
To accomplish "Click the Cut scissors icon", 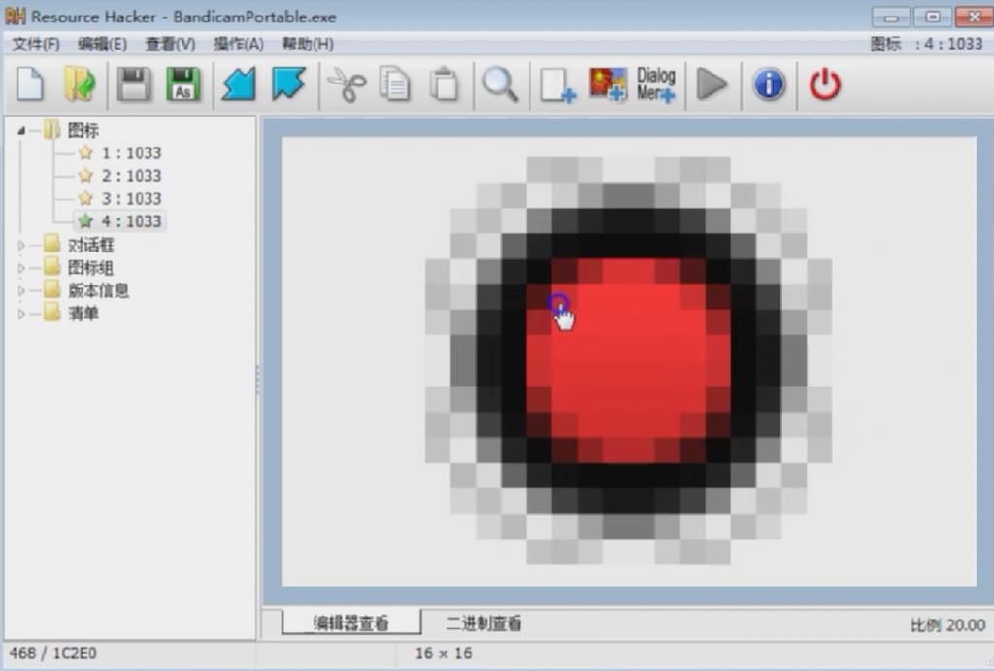I will [346, 84].
